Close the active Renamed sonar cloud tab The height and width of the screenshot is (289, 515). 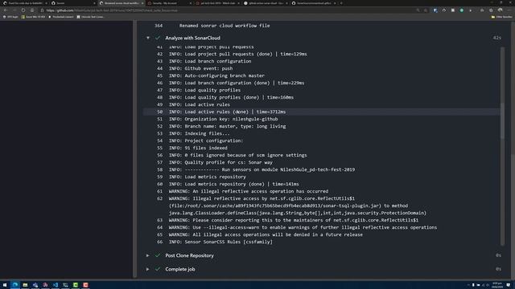pos(142,3)
